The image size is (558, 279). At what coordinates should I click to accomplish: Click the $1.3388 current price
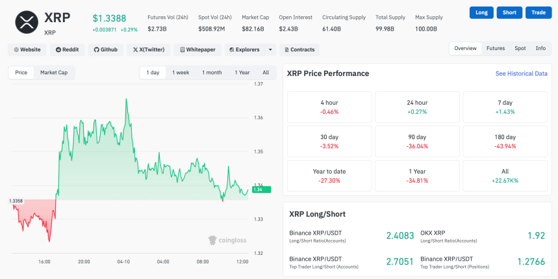(x=109, y=18)
